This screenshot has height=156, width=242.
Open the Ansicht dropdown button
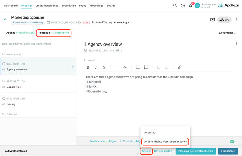tap(146, 151)
